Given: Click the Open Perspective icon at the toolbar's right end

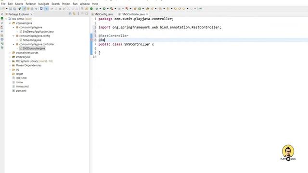Looking at the screenshot, I should [200, 9].
